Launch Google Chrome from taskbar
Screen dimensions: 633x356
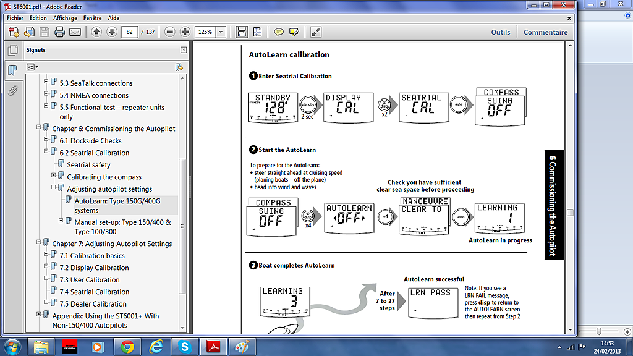tap(127, 347)
